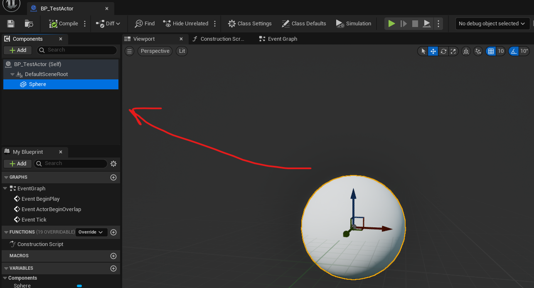The image size is (534, 288).
Task: Add a new graph with plus icon
Action: click(x=113, y=177)
